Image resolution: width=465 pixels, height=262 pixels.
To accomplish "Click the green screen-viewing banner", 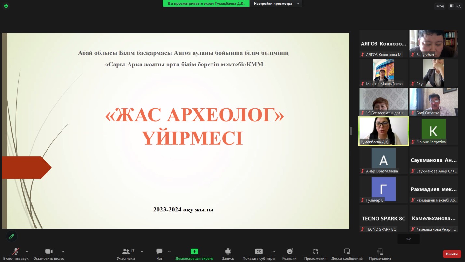I will [x=206, y=3].
